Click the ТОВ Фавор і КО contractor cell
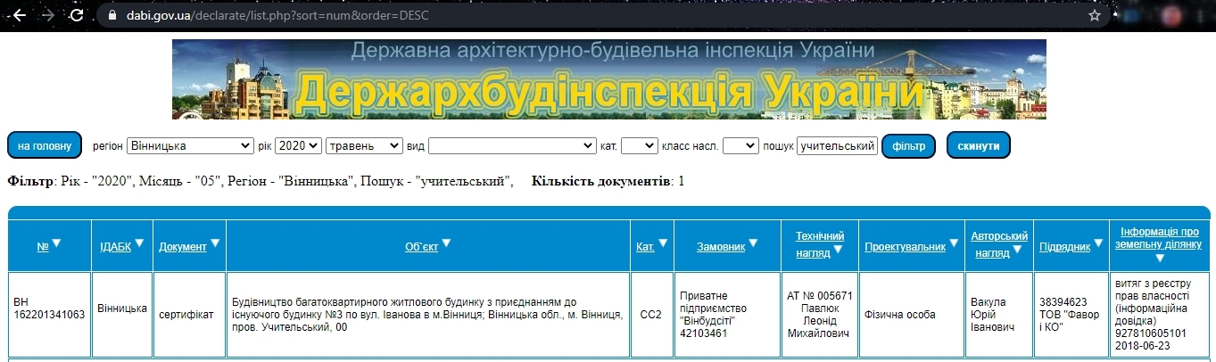The image size is (1216, 362). pyautogui.click(x=1071, y=315)
